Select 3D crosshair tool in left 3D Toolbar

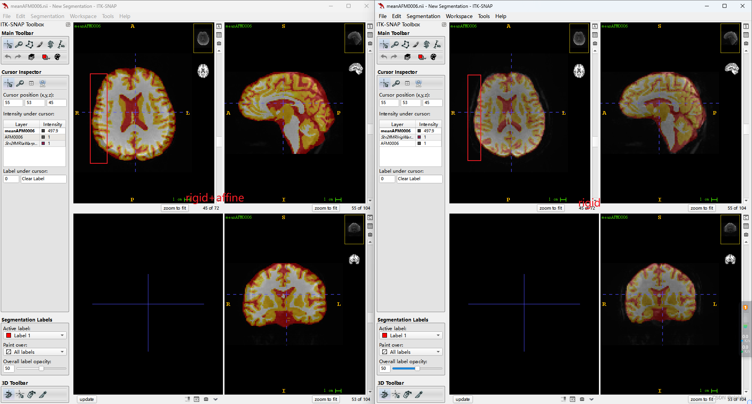click(20, 395)
